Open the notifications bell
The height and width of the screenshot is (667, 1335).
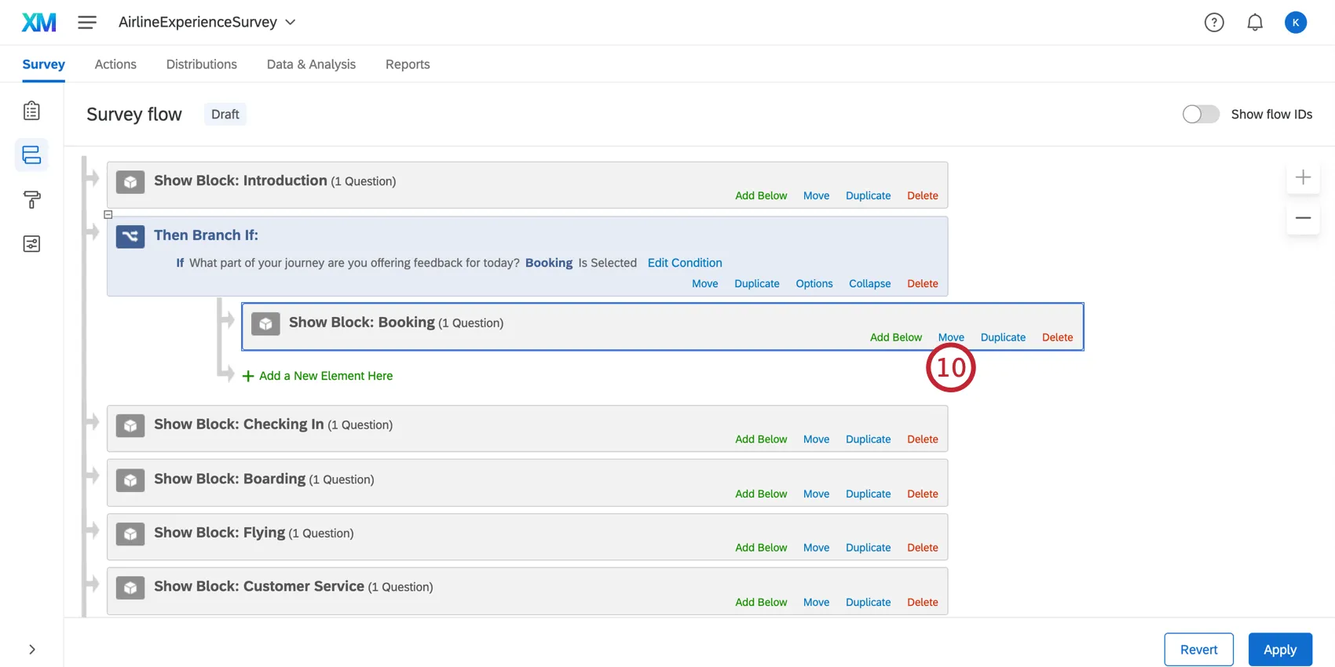(1255, 23)
